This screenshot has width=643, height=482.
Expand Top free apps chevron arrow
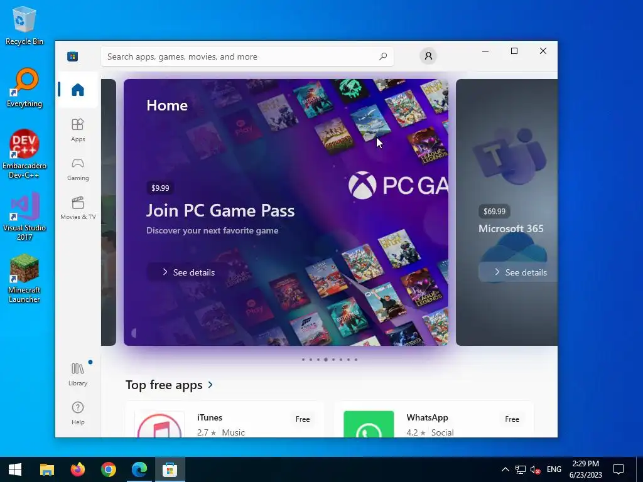point(210,385)
